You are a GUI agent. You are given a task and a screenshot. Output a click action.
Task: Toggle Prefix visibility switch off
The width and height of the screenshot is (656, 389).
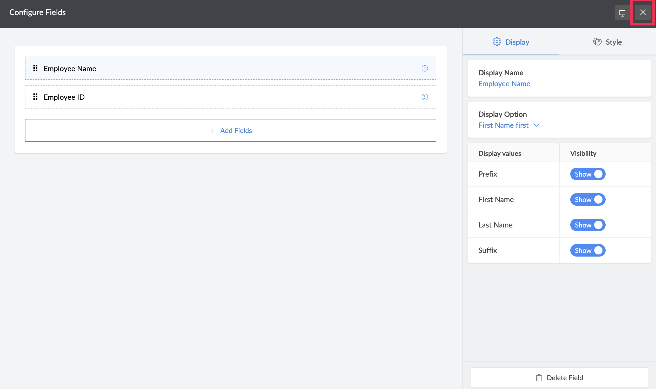[588, 174]
